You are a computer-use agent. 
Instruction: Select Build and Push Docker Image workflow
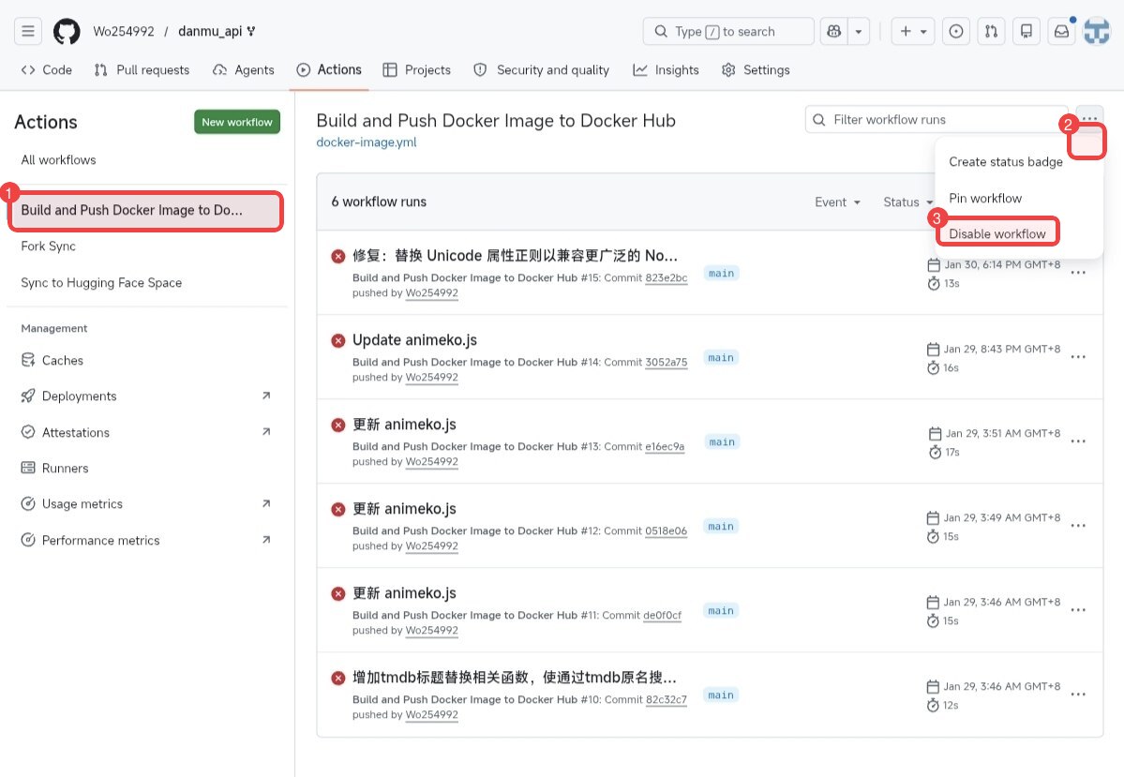point(146,210)
